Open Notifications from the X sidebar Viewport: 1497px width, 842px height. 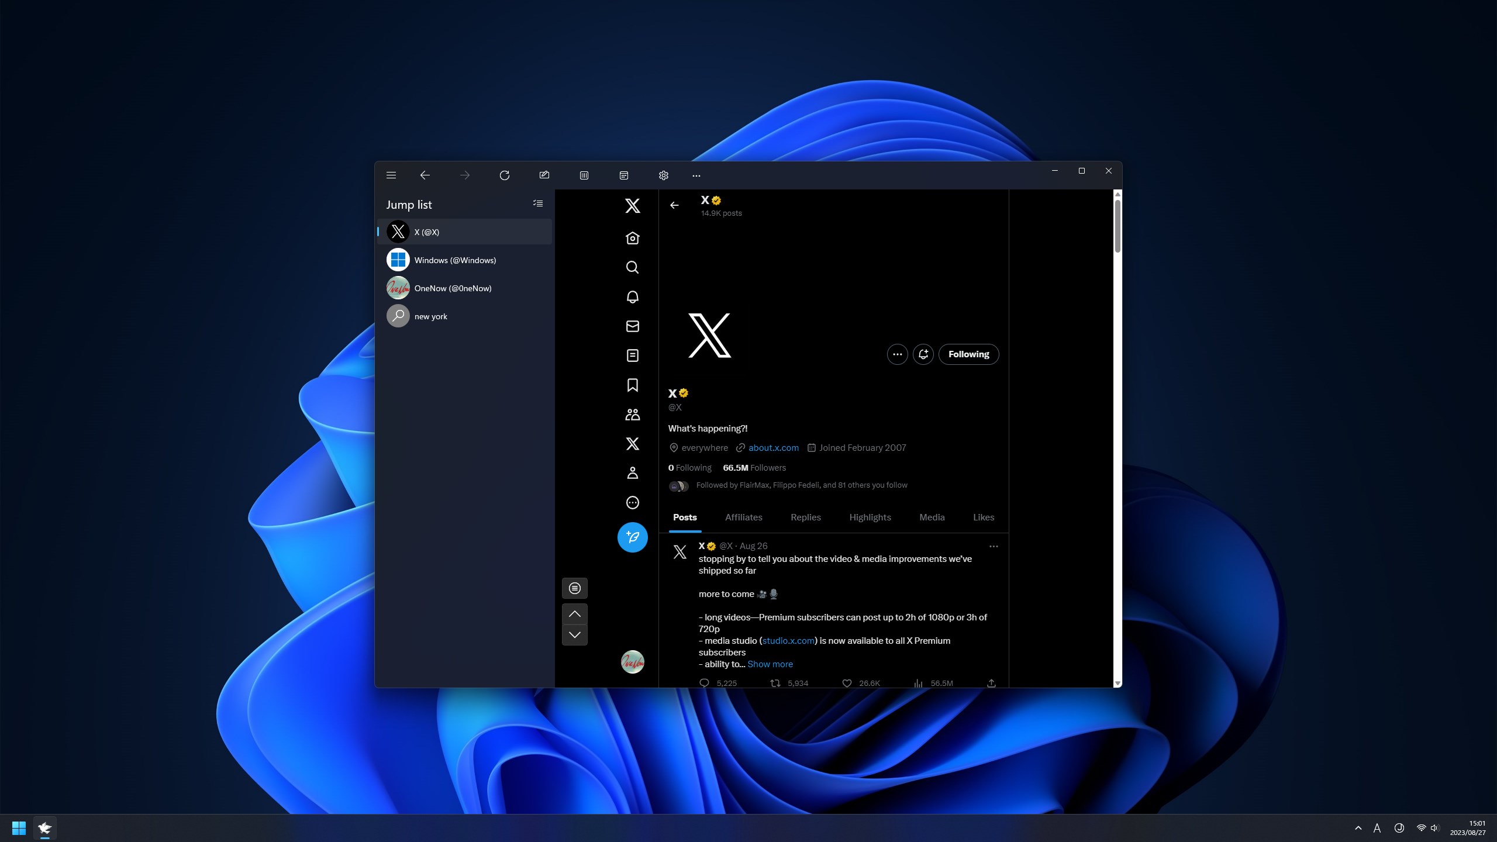(632, 297)
